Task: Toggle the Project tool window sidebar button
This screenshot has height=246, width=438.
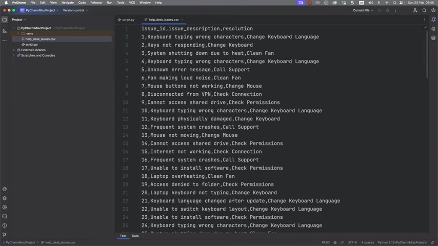Action: pyautogui.click(x=5, y=19)
